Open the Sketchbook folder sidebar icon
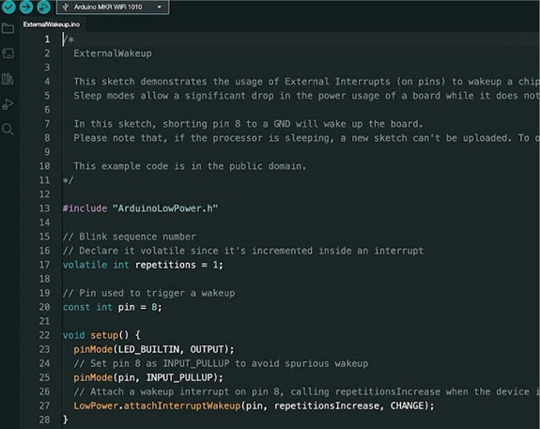Image resolution: width=540 pixels, height=429 pixels. pyautogui.click(x=8, y=28)
